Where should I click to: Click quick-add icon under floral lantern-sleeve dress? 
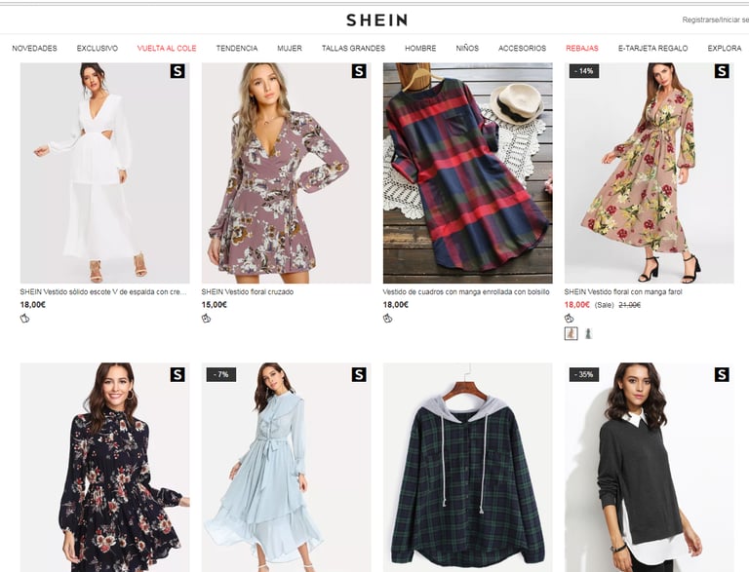(x=569, y=319)
